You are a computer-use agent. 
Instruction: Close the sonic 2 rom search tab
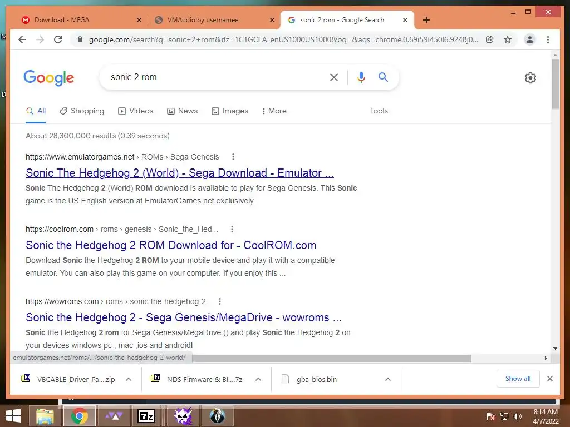coord(405,20)
